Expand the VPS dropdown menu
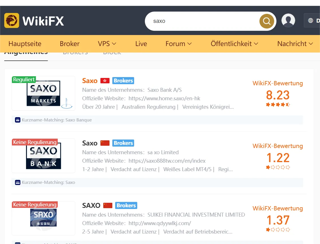This screenshot has width=320, height=244. (x=107, y=43)
